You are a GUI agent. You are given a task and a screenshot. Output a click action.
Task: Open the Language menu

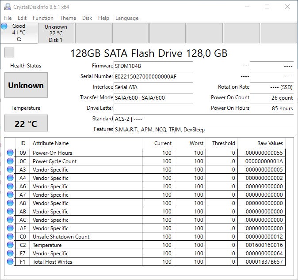(127, 18)
